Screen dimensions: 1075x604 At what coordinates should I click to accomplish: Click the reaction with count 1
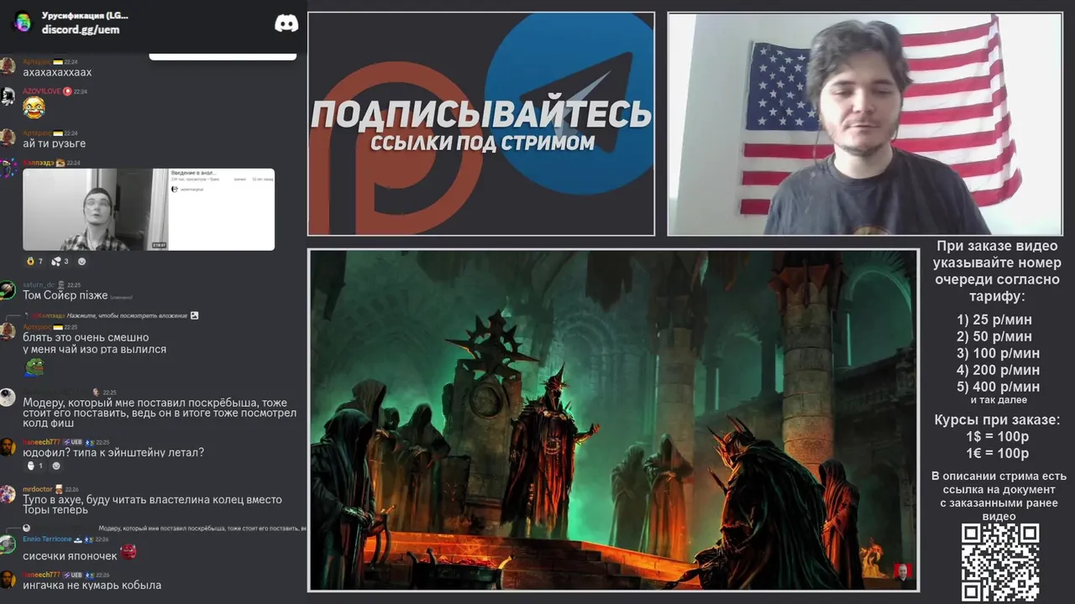35,466
